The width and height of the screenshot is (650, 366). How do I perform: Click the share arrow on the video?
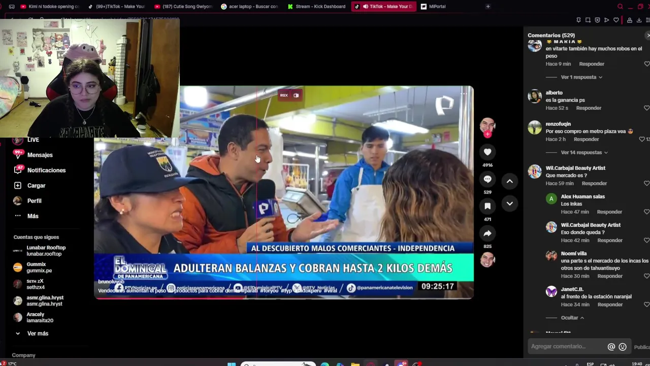[x=487, y=233]
